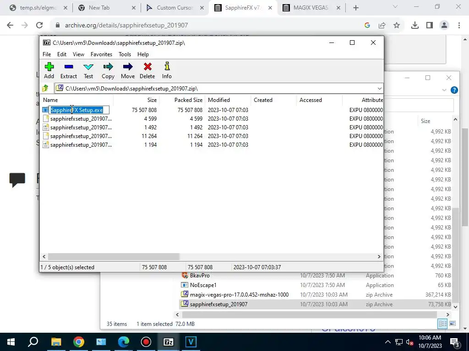Image resolution: width=469 pixels, height=351 pixels.
Task: Click the SapphireFX Setup.exe rename field
Action: point(79,110)
